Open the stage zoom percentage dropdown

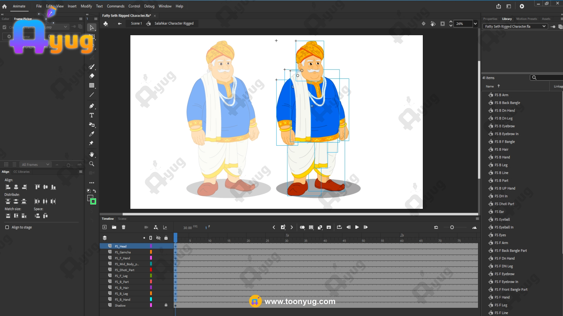(x=475, y=24)
